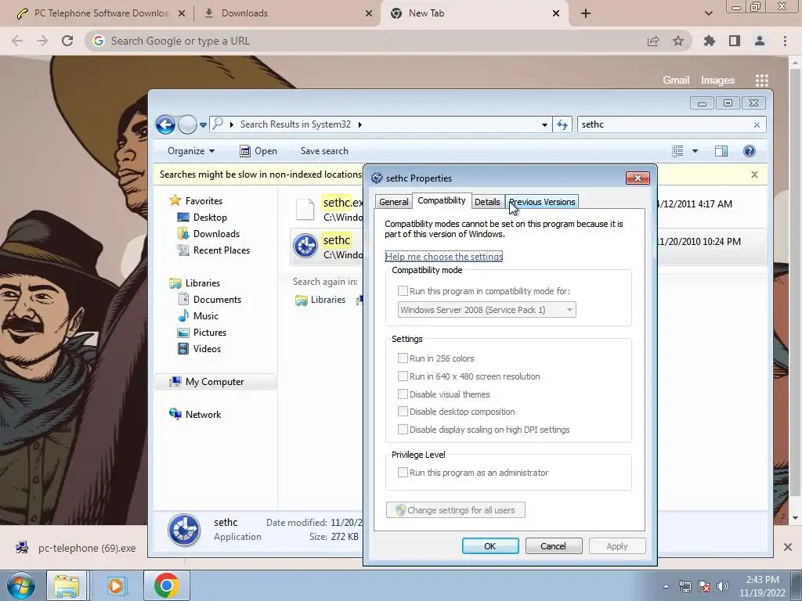Viewport: 802px width, 601px height.
Task: Open the view options dropdown arrow
Action: (695, 151)
